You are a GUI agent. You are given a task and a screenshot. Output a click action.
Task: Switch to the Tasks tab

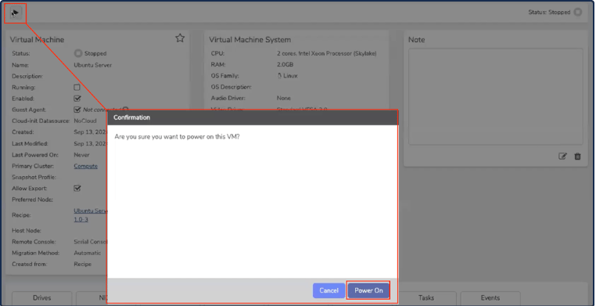[x=426, y=298]
